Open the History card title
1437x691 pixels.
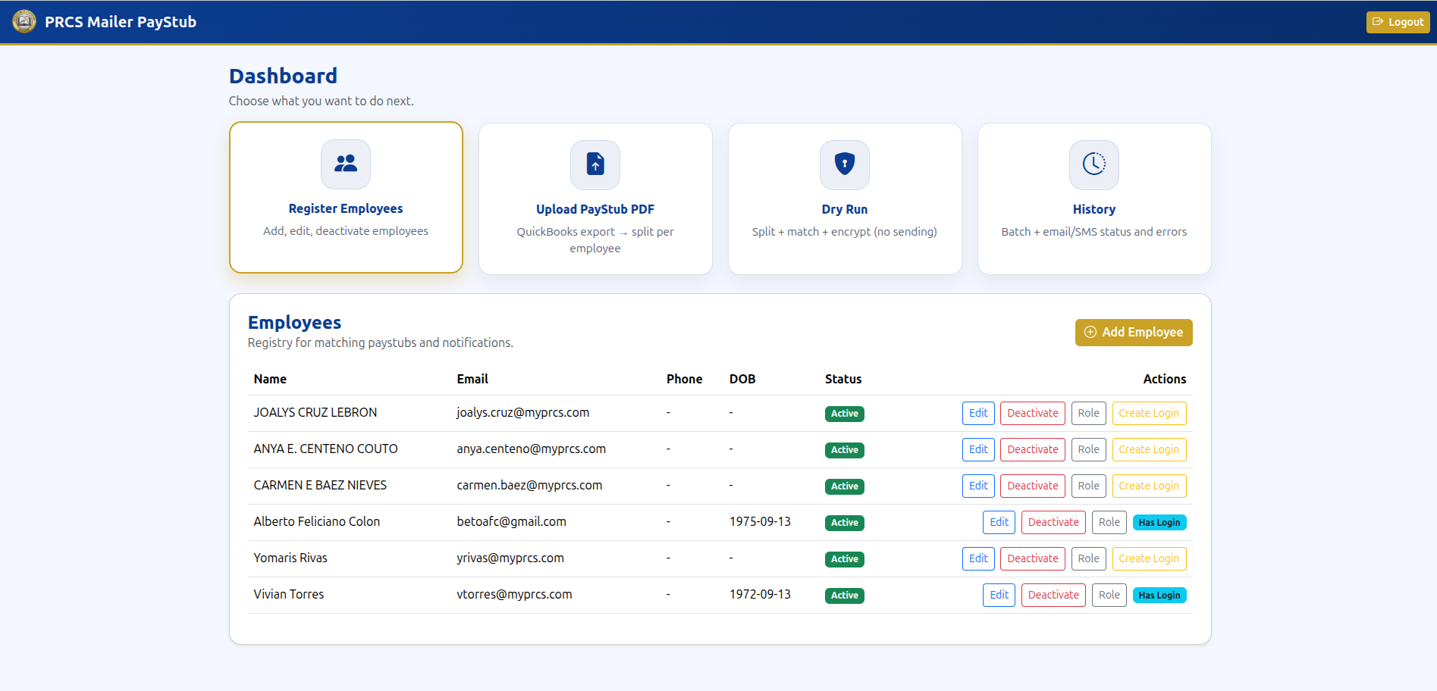(x=1094, y=209)
